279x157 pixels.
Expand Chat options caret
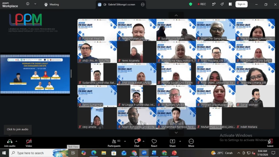[x=144, y=141]
